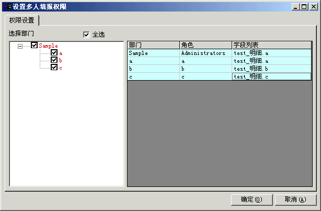The width and height of the screenshot is (321, 211).
Task: Click the 角色 column header
Action: click(x=206, y=45)
